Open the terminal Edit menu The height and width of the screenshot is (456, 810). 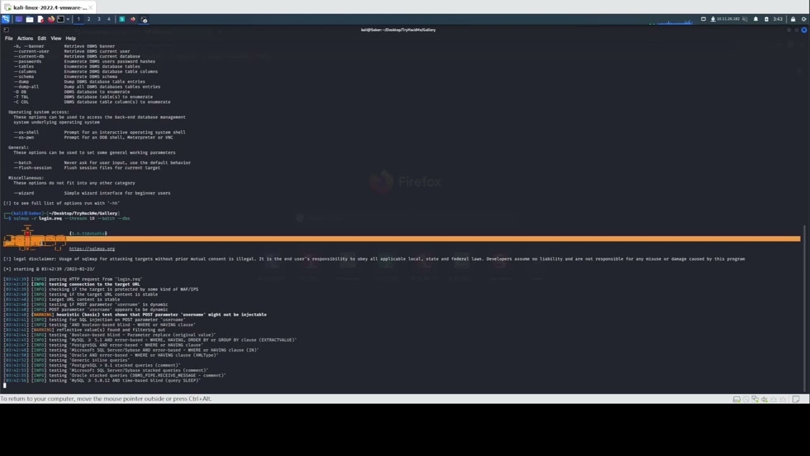[42, 39]
